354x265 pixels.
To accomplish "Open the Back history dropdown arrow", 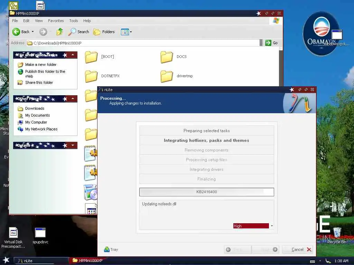I will pyautogui.click(x=33, y=32).
